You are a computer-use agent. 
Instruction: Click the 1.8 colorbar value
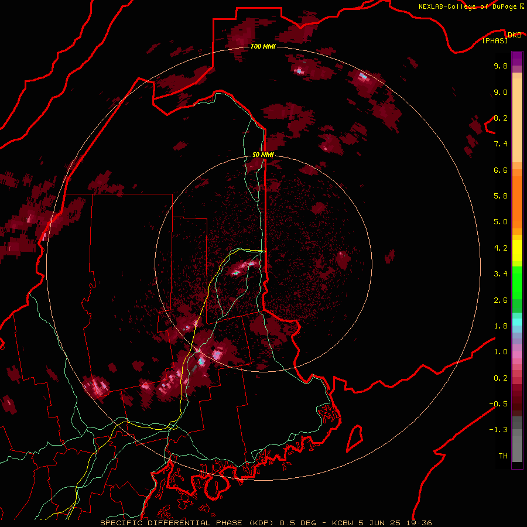501,326
